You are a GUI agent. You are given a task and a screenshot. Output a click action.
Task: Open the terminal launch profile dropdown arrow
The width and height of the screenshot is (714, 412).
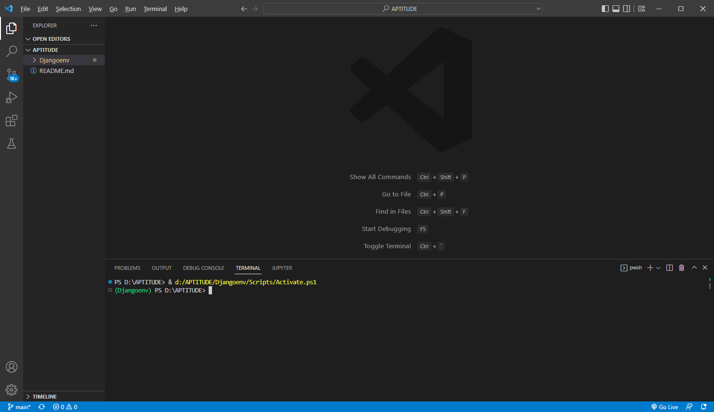(x=658, y=268)
